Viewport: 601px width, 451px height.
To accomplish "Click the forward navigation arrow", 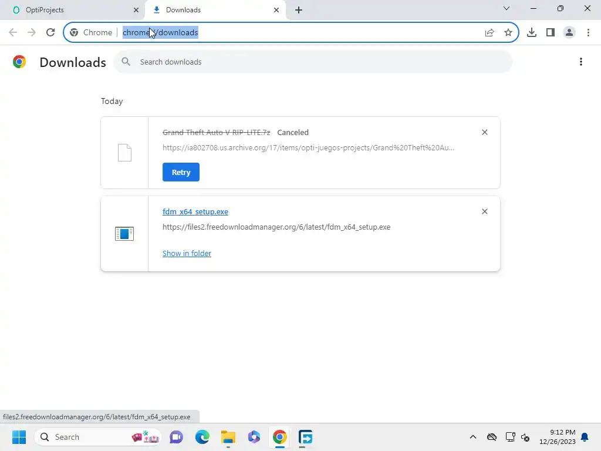I will [32, 32].
